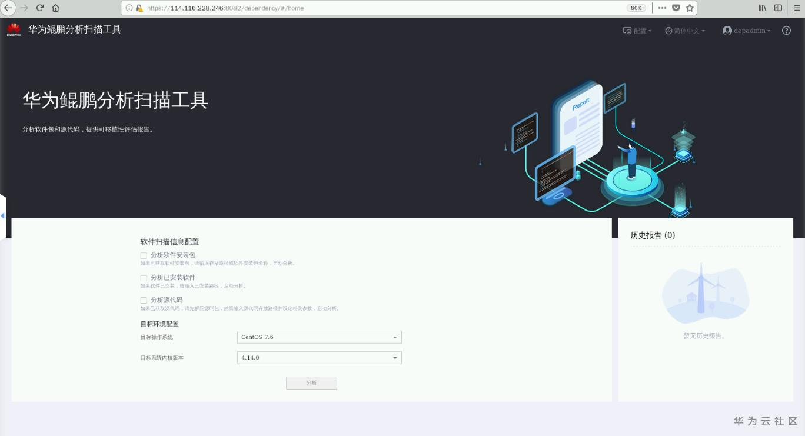Open the depadmin user dropdown
Screen dimensions: 805x436
tap(746, 31)
